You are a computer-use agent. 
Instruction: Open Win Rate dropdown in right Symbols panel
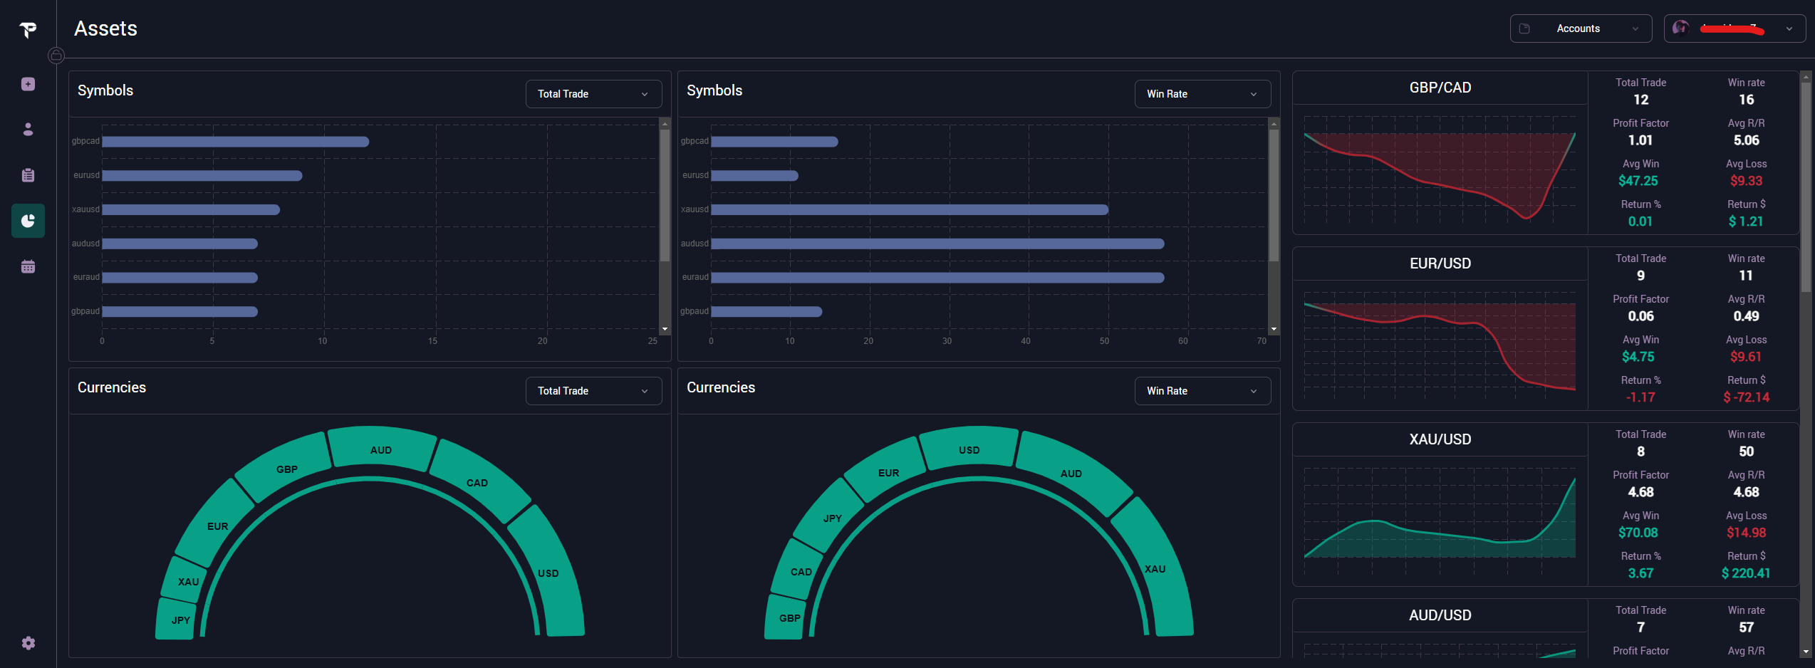[1202, 94]
